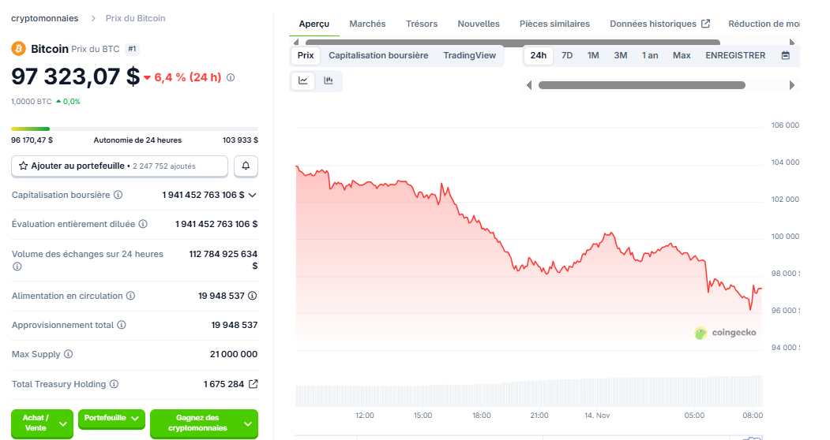Click ENREGISTRER button
The width and height of the screenshot is (830, 440).
pos(735,55)
